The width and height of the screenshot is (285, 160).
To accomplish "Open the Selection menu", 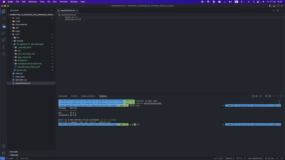I will (x=33, y=2).
